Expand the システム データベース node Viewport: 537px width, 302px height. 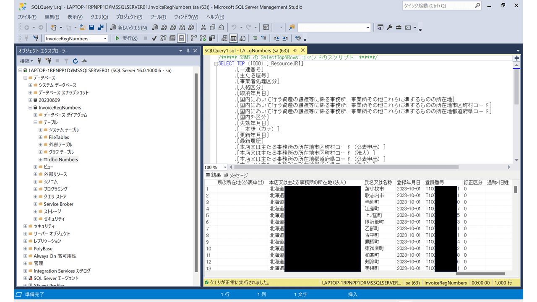click(30, 85)
